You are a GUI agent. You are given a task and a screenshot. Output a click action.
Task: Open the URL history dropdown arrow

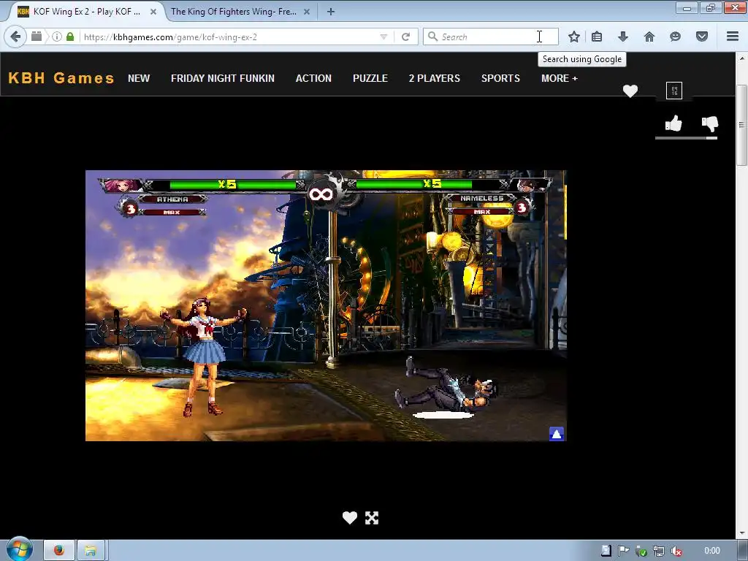[383, 37]
